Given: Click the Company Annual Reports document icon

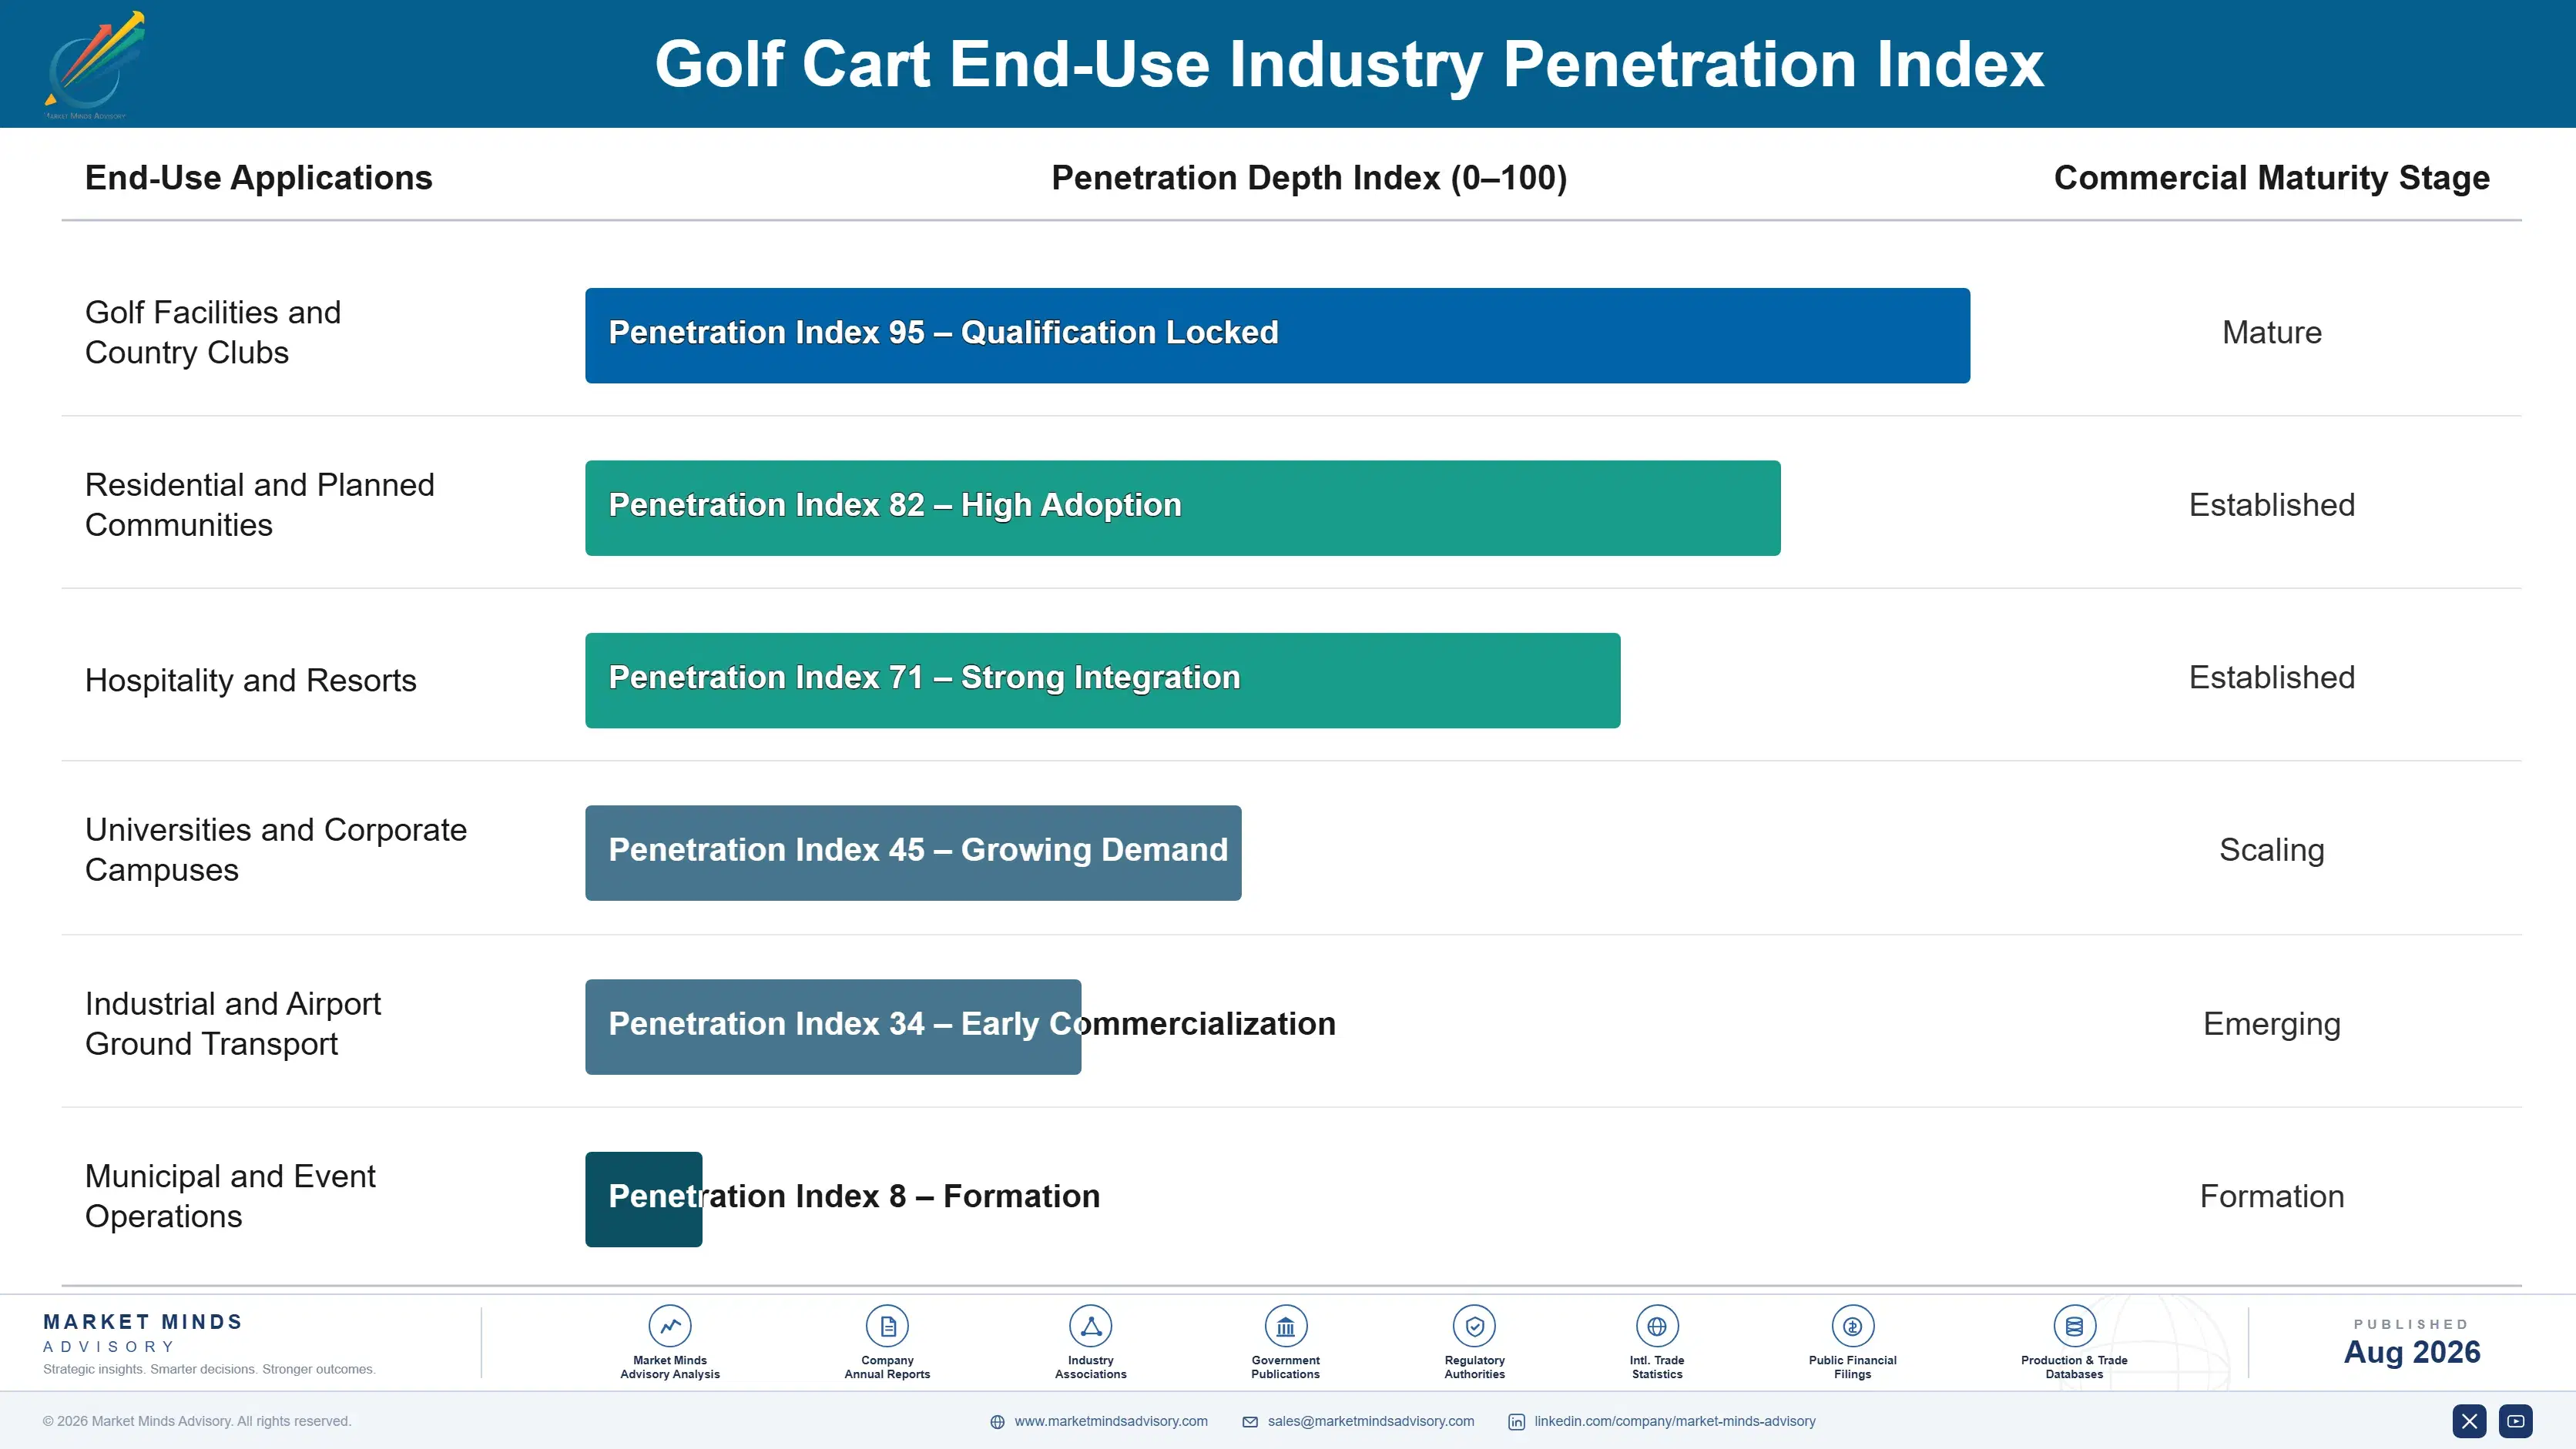Looking at the screenshot, I should 887,1326.
